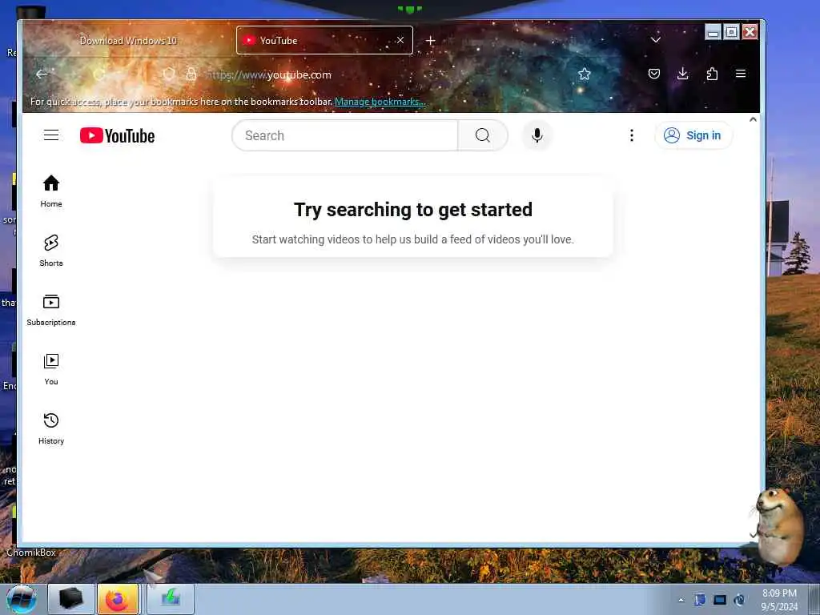Minimize the Firefox window

click(x=713, y=32)
